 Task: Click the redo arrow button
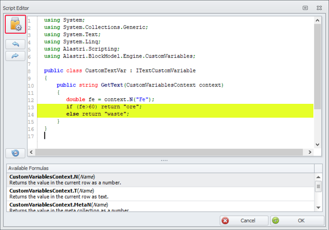pos(15,56)
